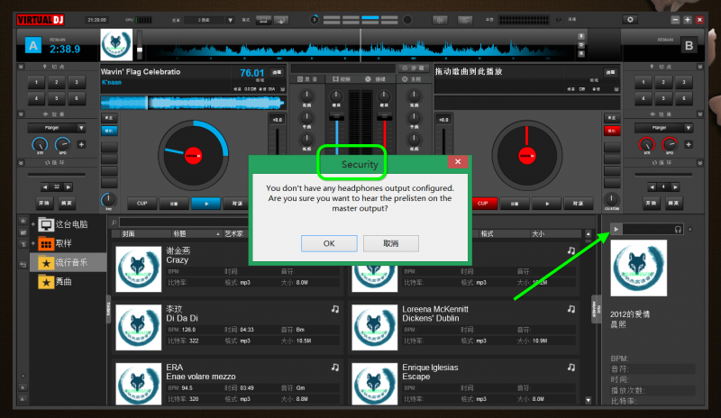Increase loop length on deck A
The image size is (721, 418).
click(68, 187)
